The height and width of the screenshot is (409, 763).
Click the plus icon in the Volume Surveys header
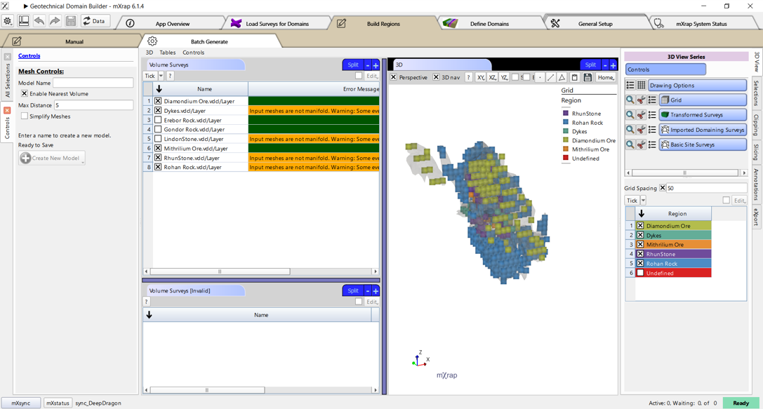[376, 65]
